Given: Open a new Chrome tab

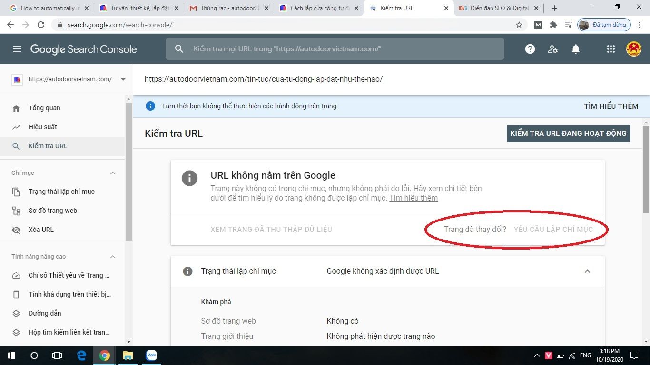Looking at the screenshot, I should 554,8.
